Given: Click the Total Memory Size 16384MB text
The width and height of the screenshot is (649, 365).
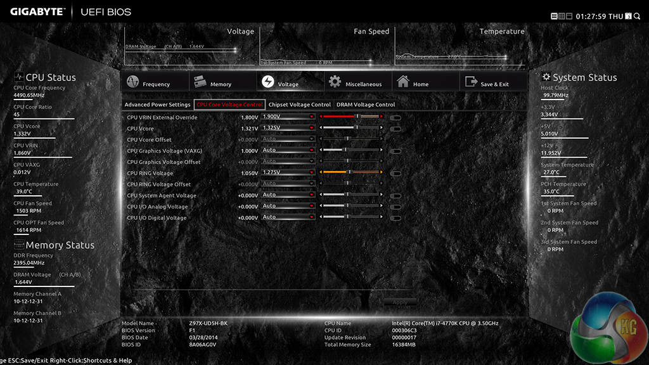Looking at the screenshot, I should 404,344.
